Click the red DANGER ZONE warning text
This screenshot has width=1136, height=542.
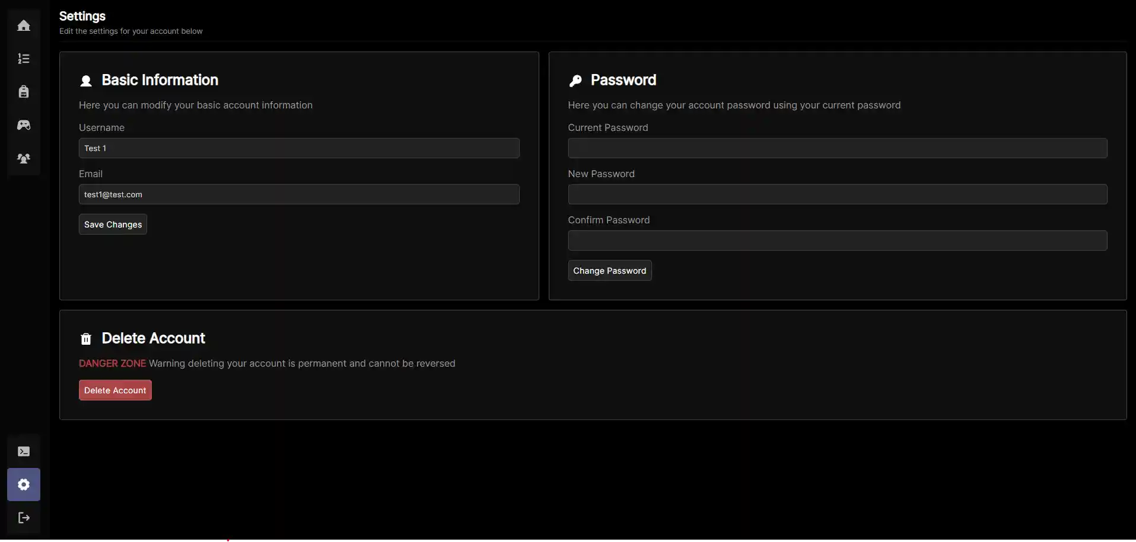pyautogui.click(x=112, y=363)
